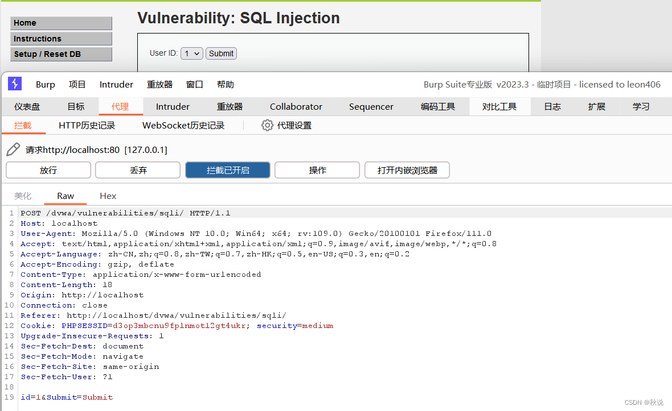Select the 拦截 sub-tab
Image resolution: width=672 pixels, height=411 pixels.
(23, 125)
